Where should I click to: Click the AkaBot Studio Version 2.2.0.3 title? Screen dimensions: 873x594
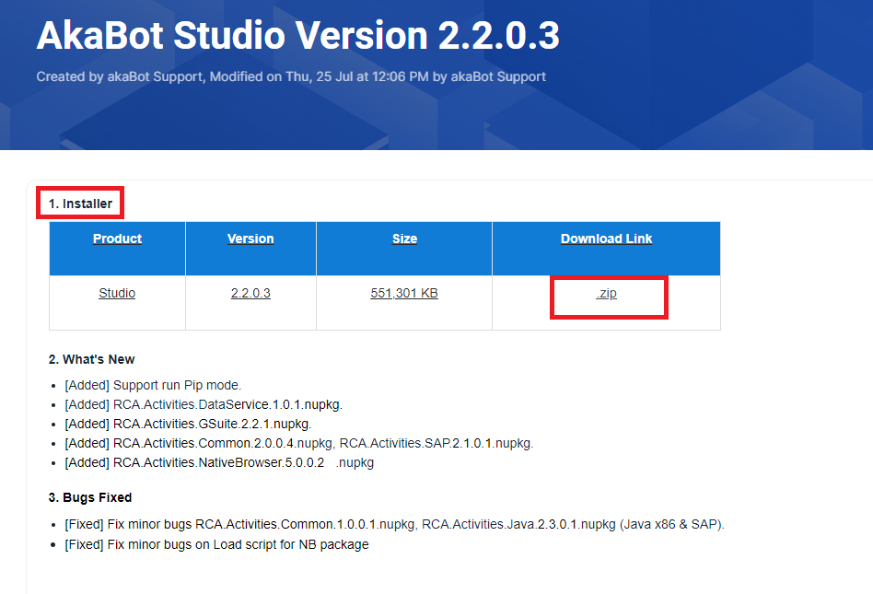(297, 36)
